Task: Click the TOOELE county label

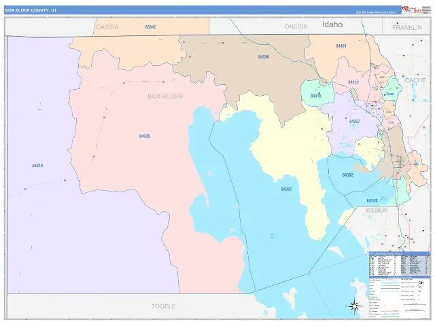Action: click(x=163, y=306)
